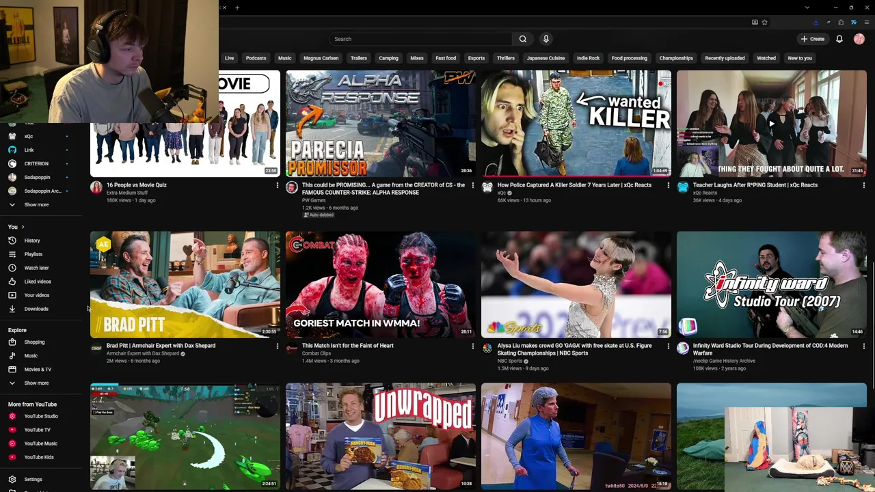875x492 pixels.
Task: Open options menu for Brad Pitt Armchair Expert video
Action: point(277,346)
